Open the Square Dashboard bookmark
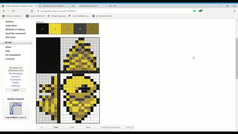Image resolution: width=238 pixels, height=134 pixels. click(x=36, y=16)
